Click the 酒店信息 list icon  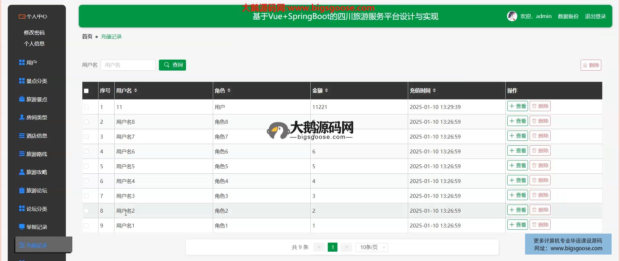pyautogui.click(x=22, y=136)
